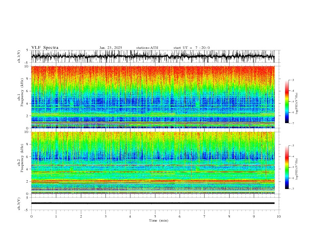Click the ch.1 spectrogram plot
The height and width of the screenshot is (243, 314).
(x=153, y=97)
